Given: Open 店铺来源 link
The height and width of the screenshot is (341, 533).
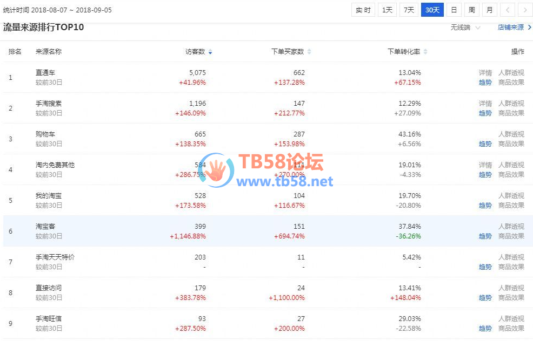Looking at the screenshot, I should click(514, 28).
